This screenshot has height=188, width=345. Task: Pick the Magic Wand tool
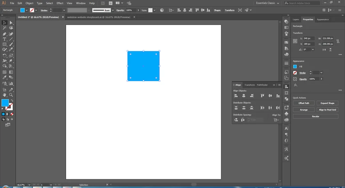(x=5, y=28)
